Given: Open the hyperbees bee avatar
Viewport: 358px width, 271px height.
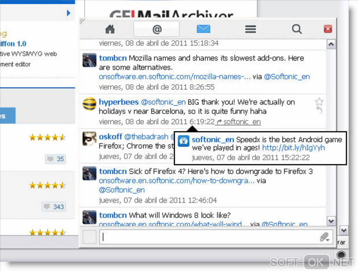Looking at the screenshot, I should click(89, 104).
